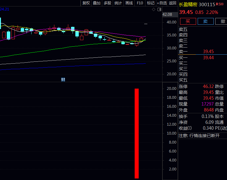
Task: Click the 量比 volume ratio label
Action: 219,92
